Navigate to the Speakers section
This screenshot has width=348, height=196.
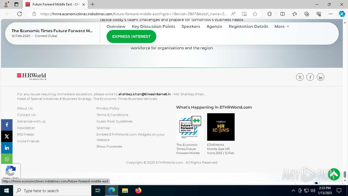(191, 26)
